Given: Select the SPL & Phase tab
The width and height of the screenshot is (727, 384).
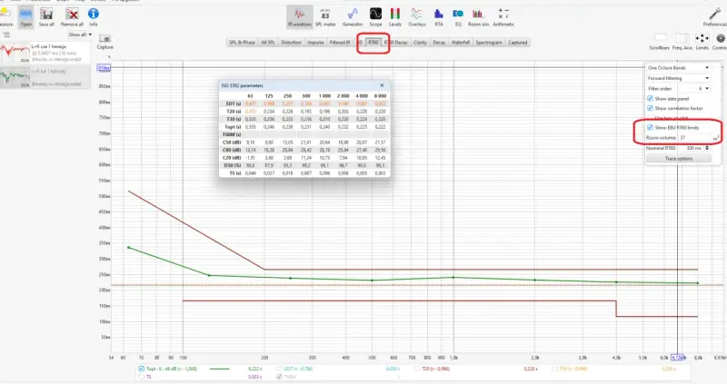Looking at the screenshot, I should (242, 42).
